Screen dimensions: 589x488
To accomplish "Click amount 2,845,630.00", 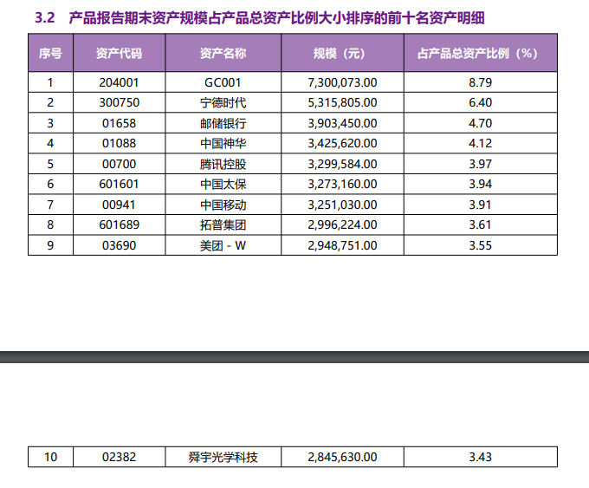I will (x=342, y=457).
